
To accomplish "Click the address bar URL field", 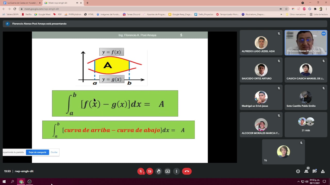I will [150, 9].
